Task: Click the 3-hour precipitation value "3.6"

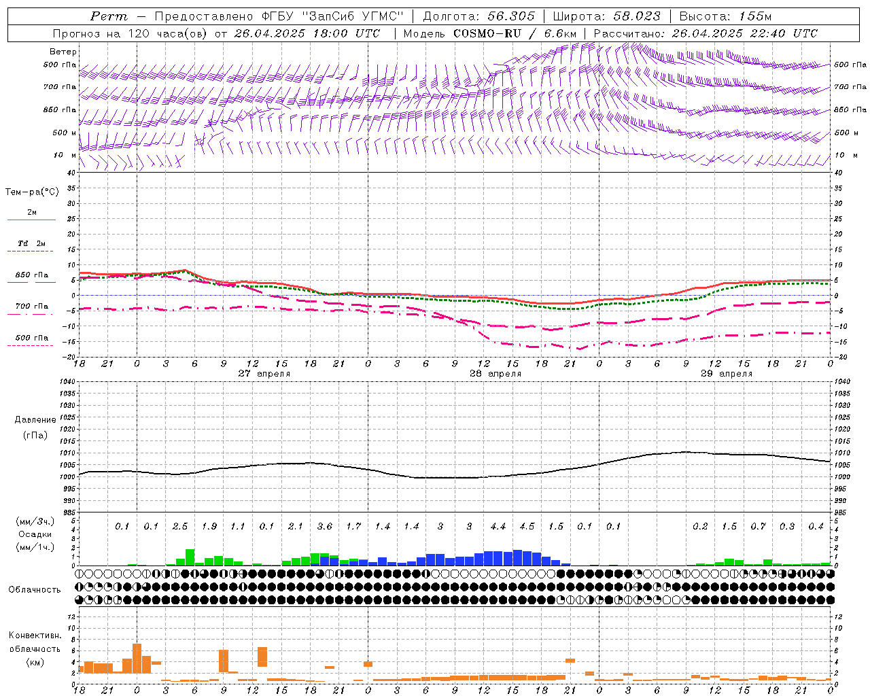Action: tap(325, 526)
